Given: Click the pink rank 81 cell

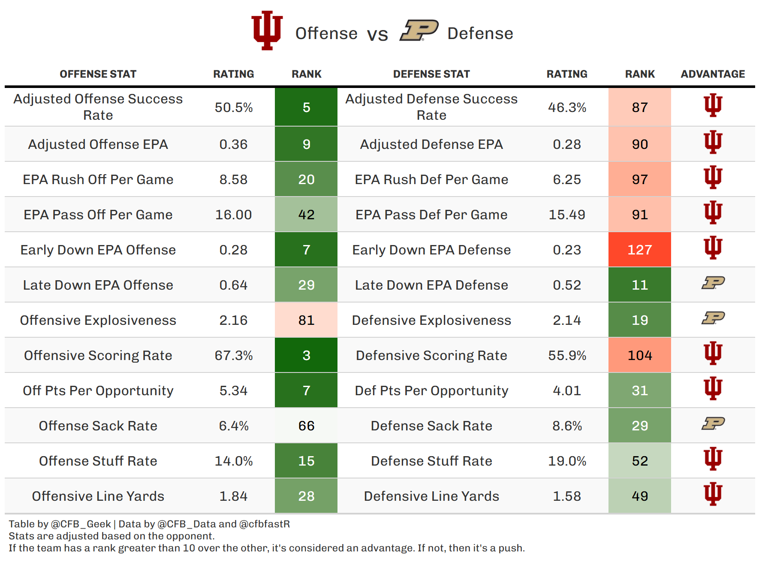Looking at the screenshot, I should pos(306,320).
